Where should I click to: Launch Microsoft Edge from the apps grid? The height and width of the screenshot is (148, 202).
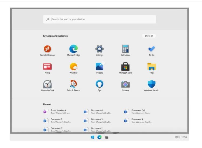click(73, 49)
